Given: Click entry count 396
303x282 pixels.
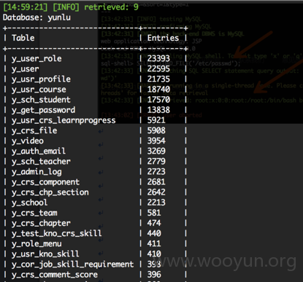Looking at the screenshot, I should 154,275.
